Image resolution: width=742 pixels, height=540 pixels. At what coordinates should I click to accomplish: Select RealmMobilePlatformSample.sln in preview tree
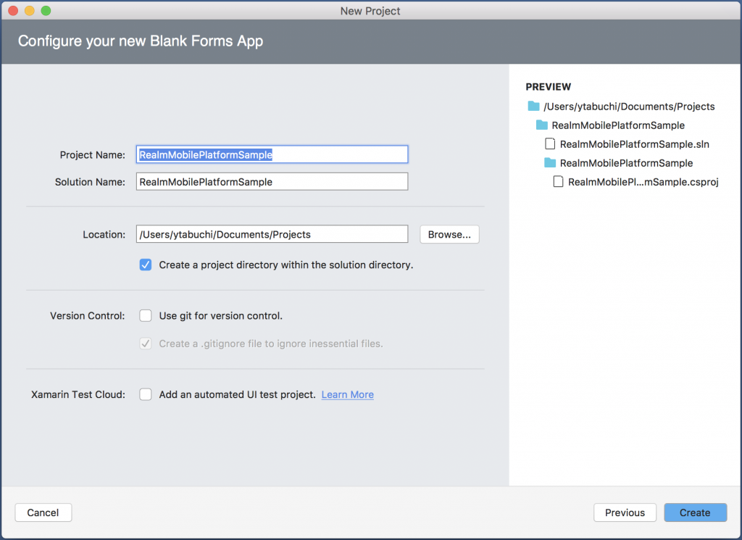tap(635, 144)
